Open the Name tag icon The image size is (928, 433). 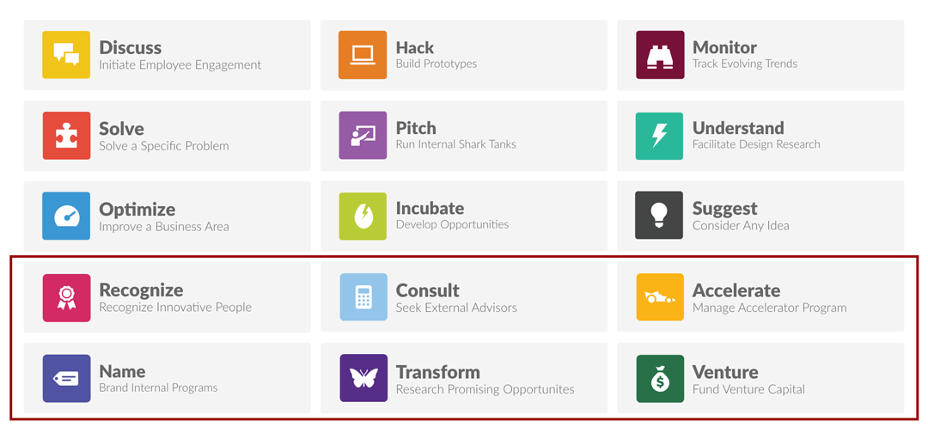pos(66,379)
